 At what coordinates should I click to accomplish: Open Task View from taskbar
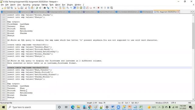66,107
